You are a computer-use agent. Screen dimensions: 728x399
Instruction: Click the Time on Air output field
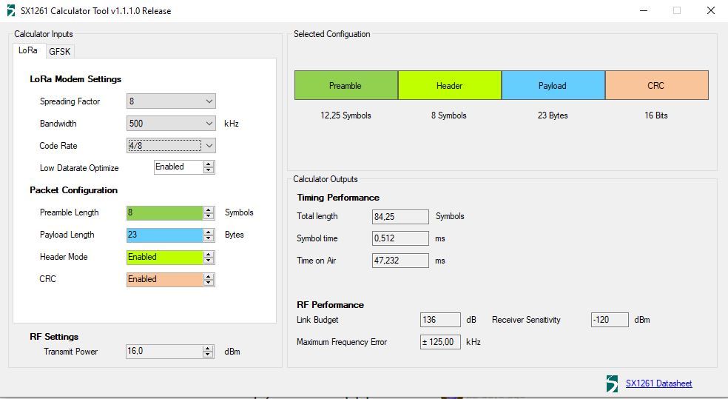tap(400, 261)
